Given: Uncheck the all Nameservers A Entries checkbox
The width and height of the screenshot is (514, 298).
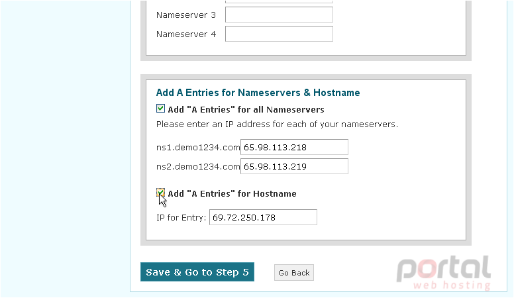Looking at the screenshot, I should (x=160, y=109).
